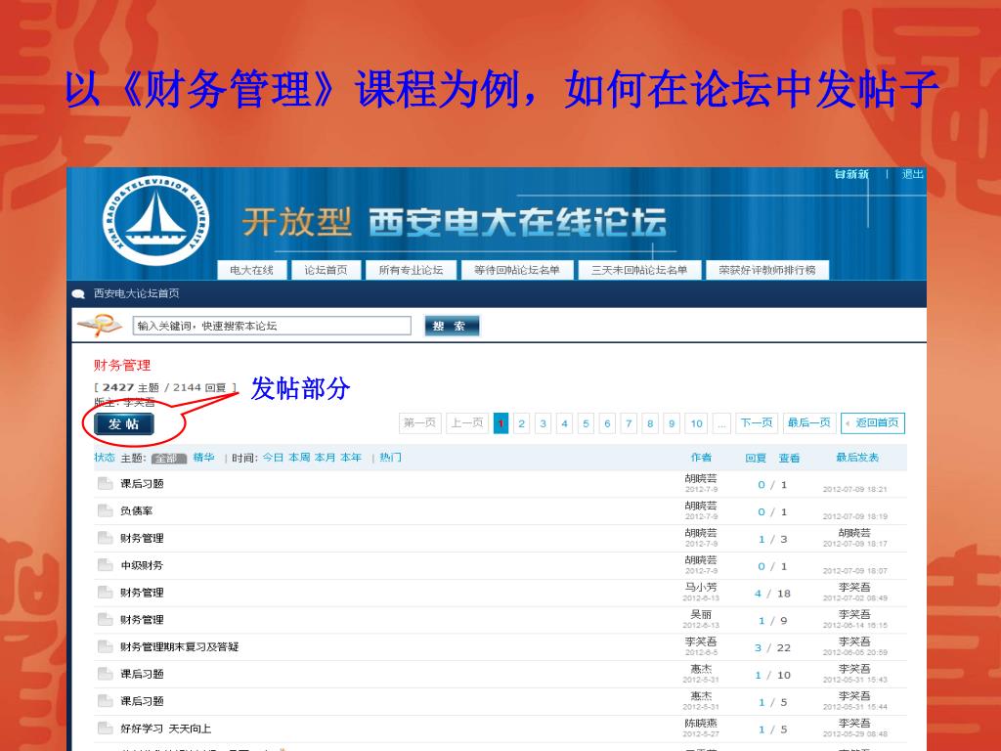Click the reply count 3 beside 22 views

coord(758,647)
